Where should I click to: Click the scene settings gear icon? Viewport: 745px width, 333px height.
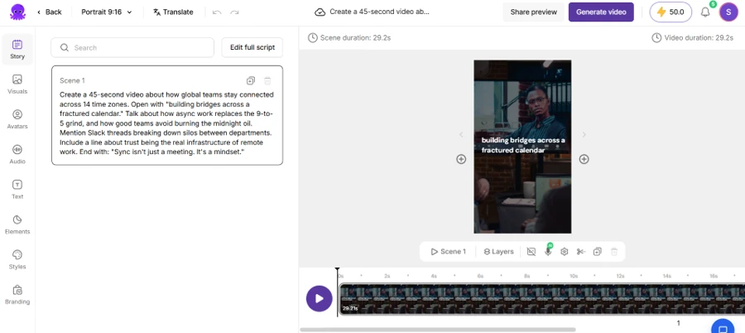point(565,252)
